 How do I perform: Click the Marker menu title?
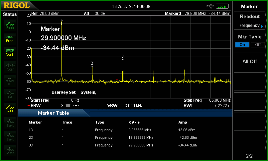click(x=249, y=7)
